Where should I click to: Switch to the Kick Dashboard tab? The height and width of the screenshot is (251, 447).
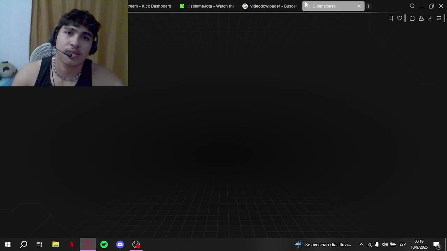click(150, 6)
